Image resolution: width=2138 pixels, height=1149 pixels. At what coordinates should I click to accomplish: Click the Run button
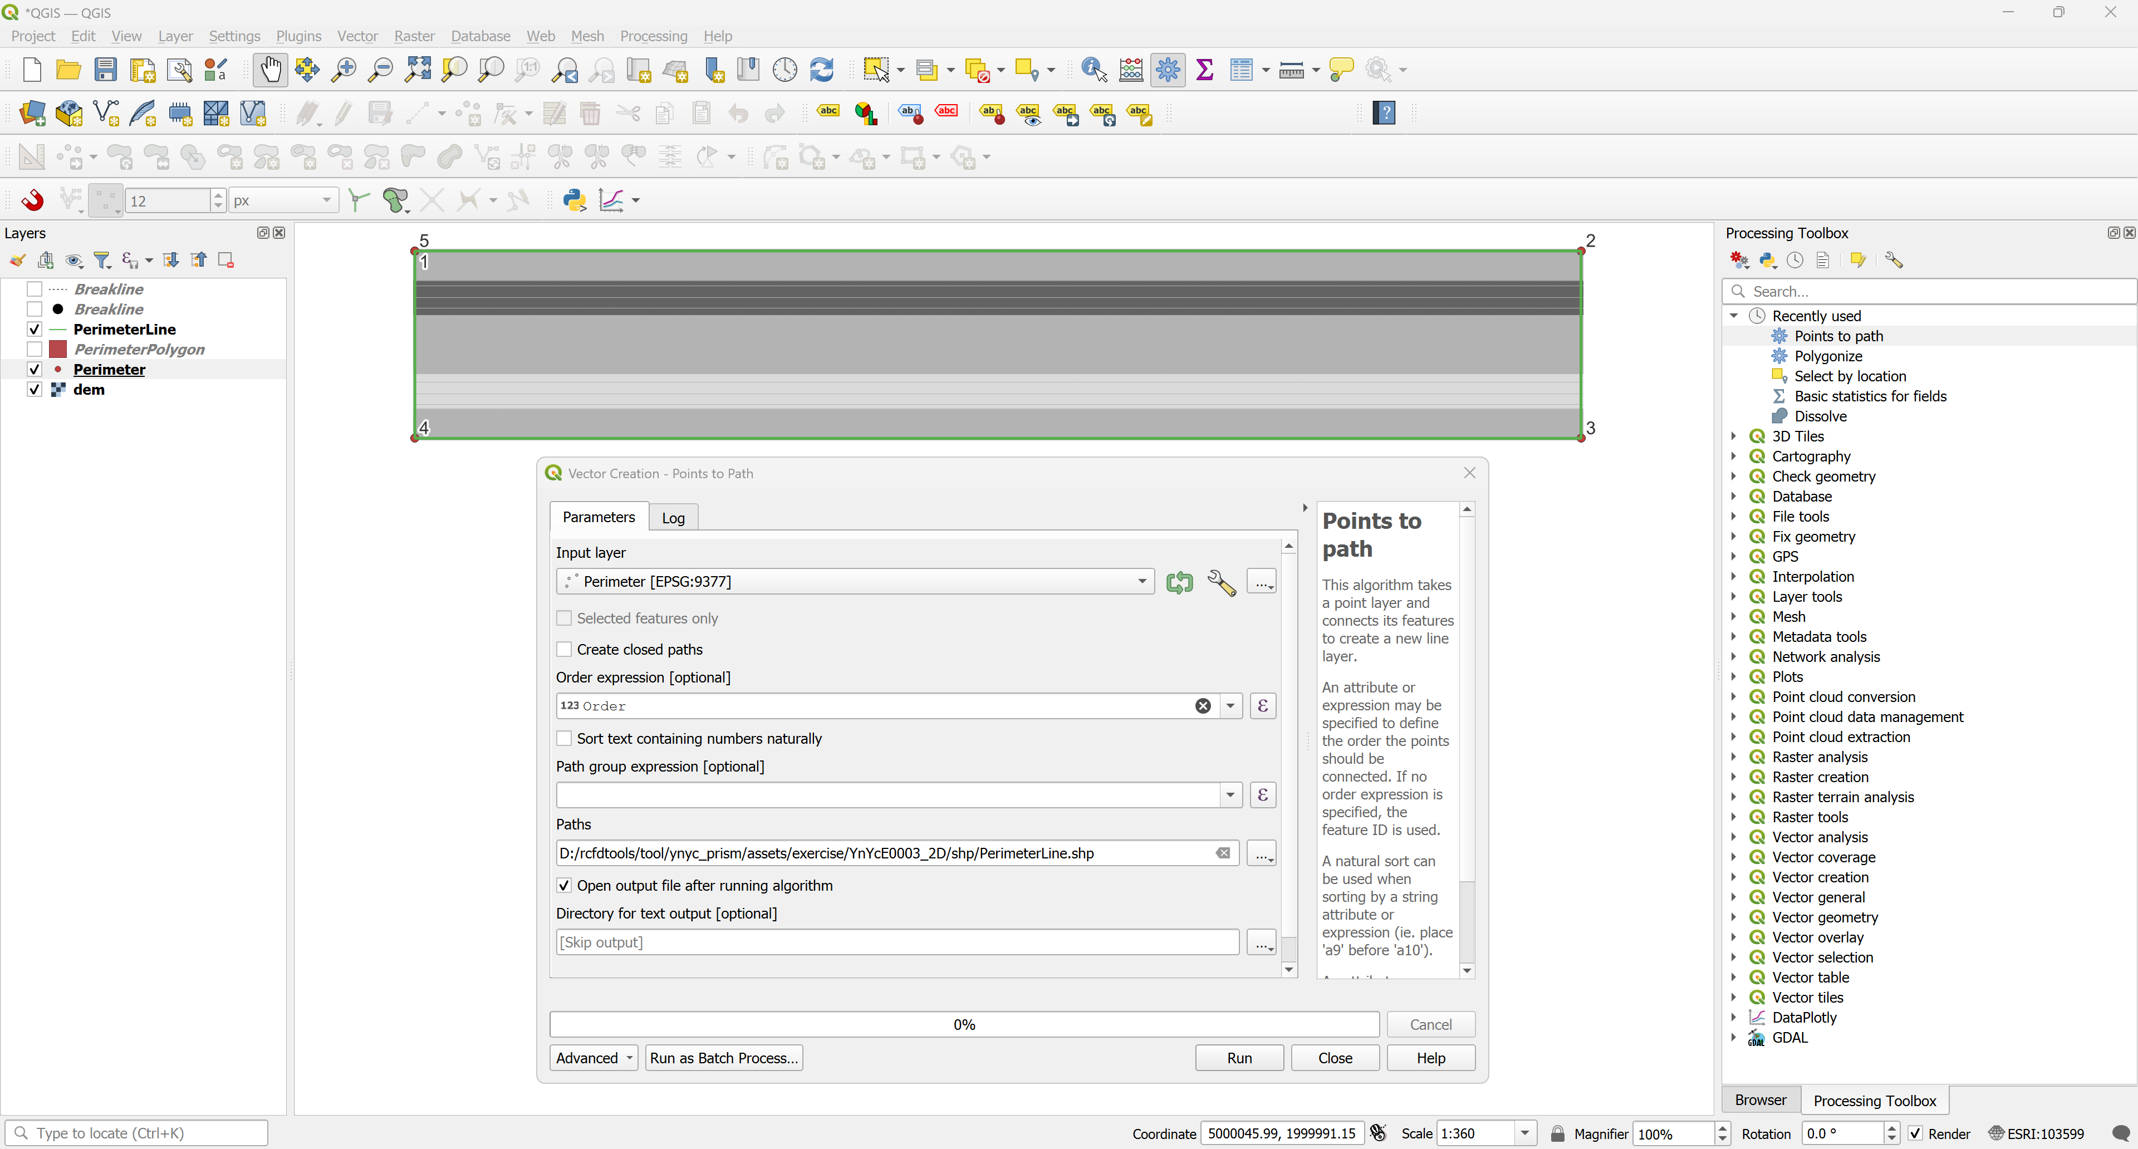click(x=1239, y=1058)
